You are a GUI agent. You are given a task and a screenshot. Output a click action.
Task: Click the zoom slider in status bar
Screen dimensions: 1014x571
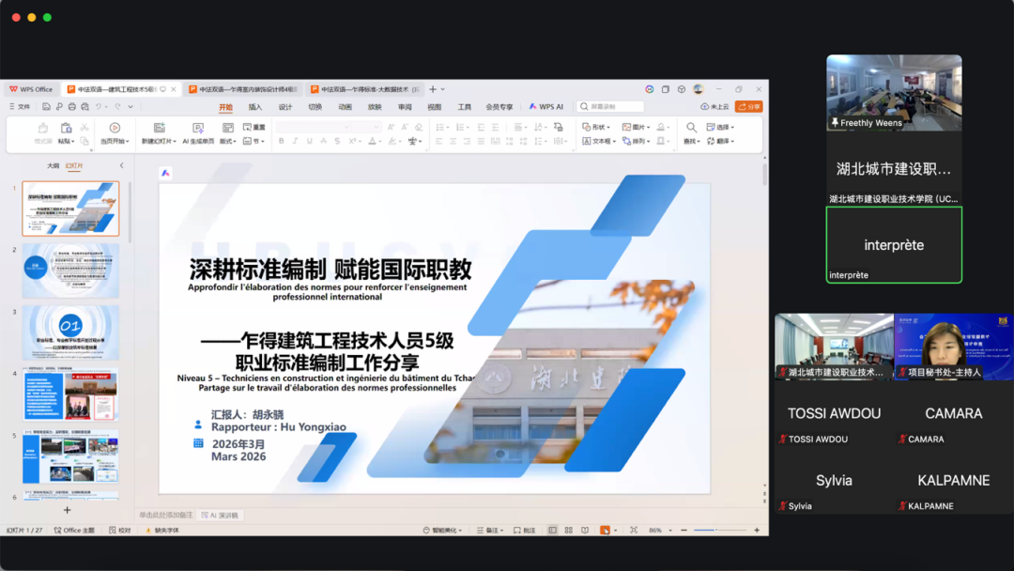716,531
